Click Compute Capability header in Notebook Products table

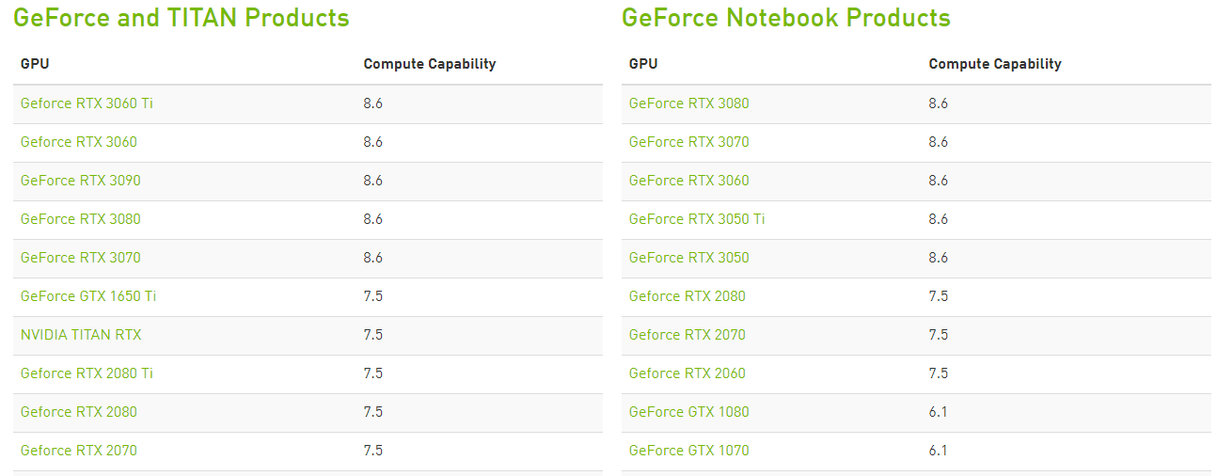click(995, 64)
